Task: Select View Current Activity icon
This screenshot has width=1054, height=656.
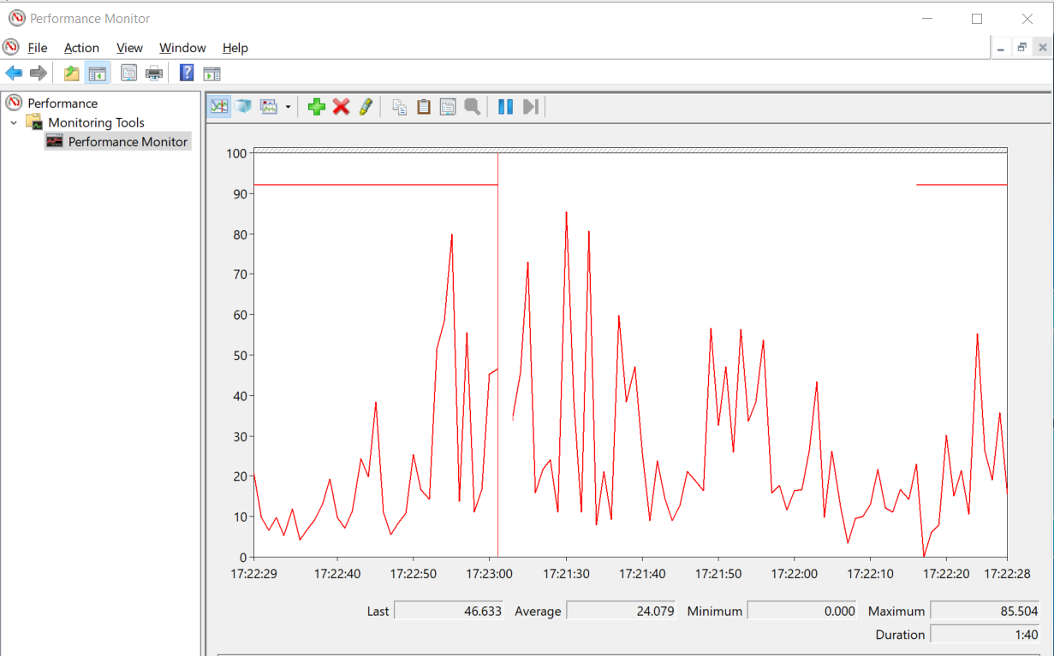Action: tap(220, 107)
